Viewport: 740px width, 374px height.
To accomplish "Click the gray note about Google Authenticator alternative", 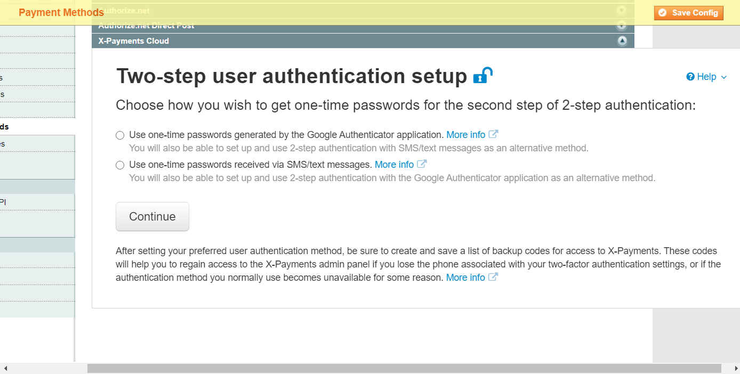I will (x=392, y=178).
